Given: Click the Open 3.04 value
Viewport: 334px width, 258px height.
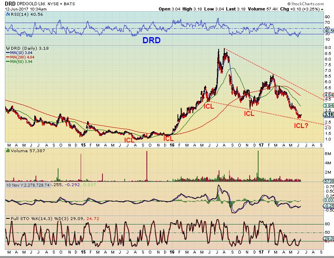Looking at the screenshot, I should pyautogui.click(x=169, y=9).
